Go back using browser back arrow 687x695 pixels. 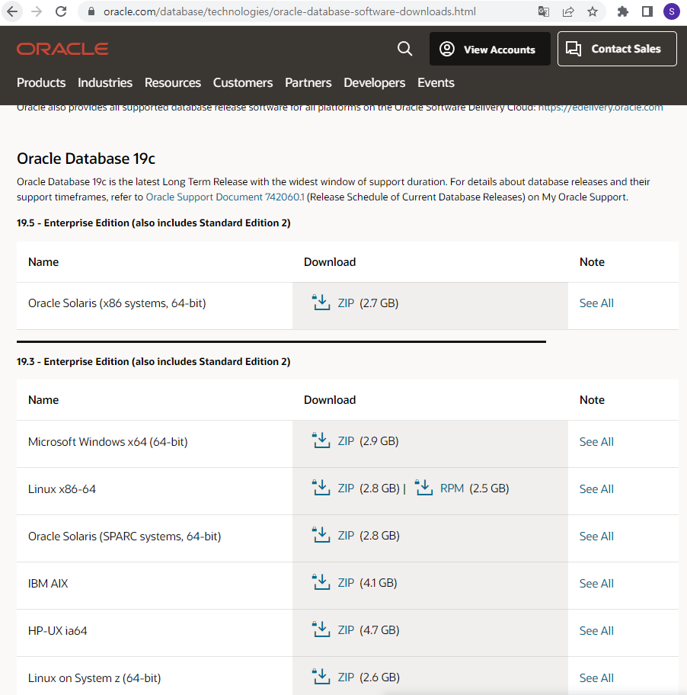(x=12, y=11)
